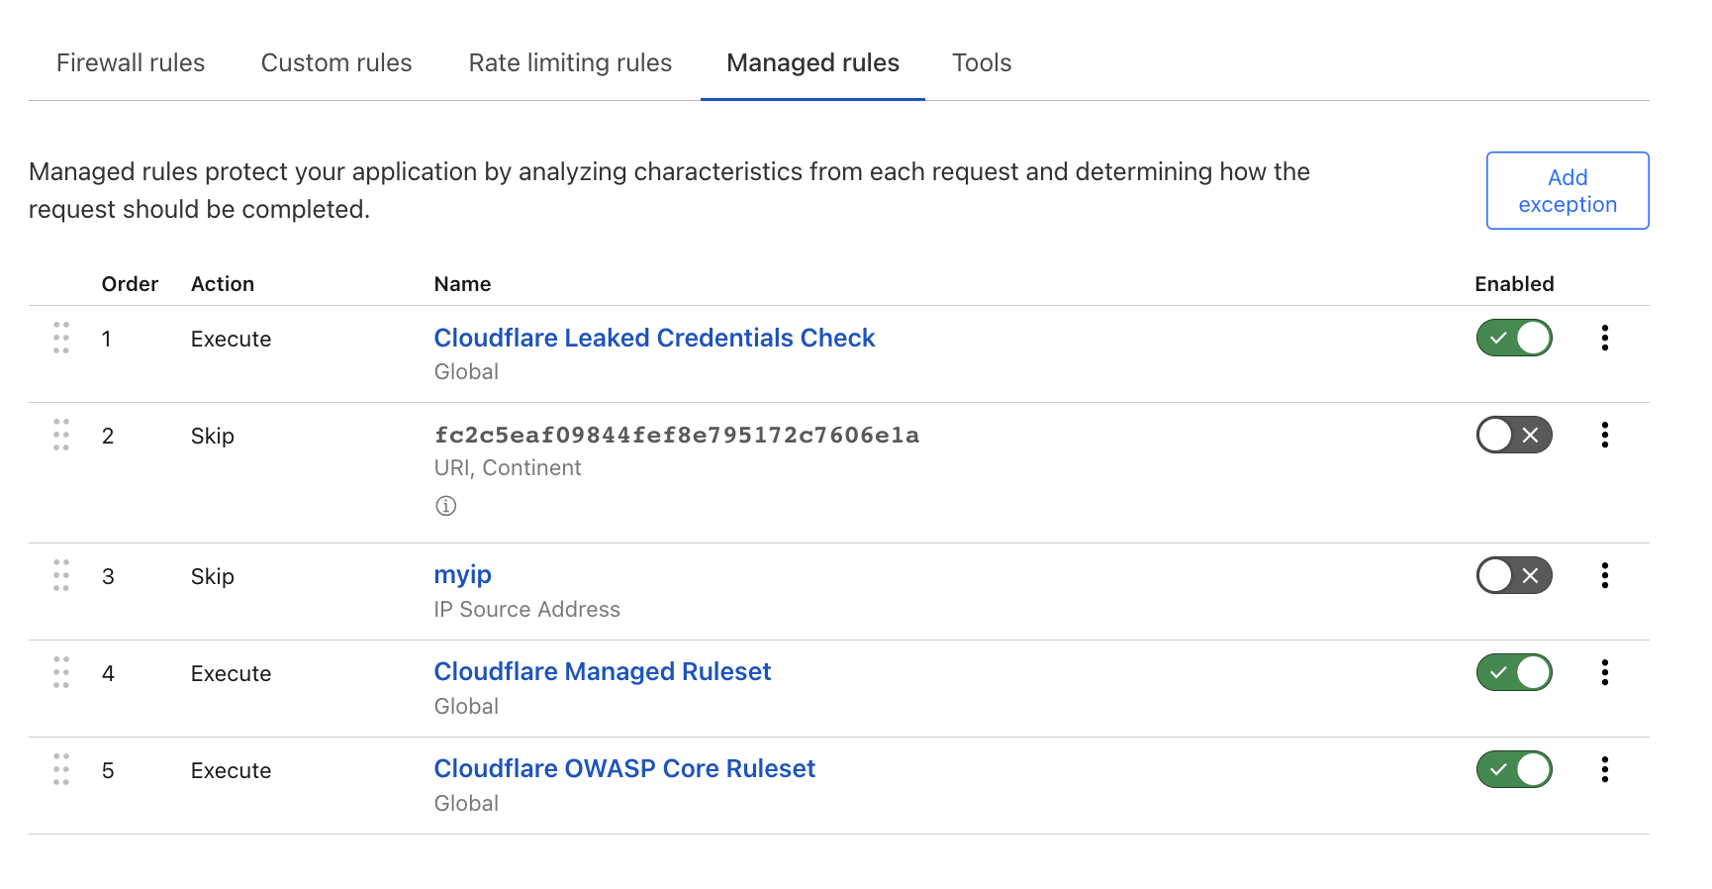Image resolution: width=1712 pixels, height=889 pixels.
Task: Grab drag handle of Leaked Credentials Check row
Action: [61, 338]
